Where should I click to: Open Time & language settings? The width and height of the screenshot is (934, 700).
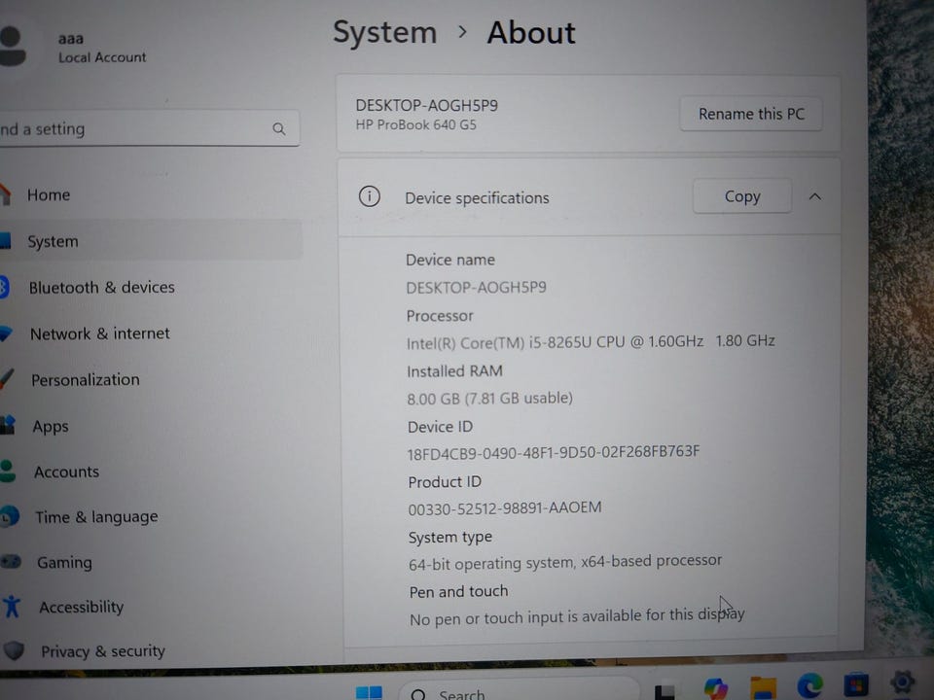tap(96, 516)
